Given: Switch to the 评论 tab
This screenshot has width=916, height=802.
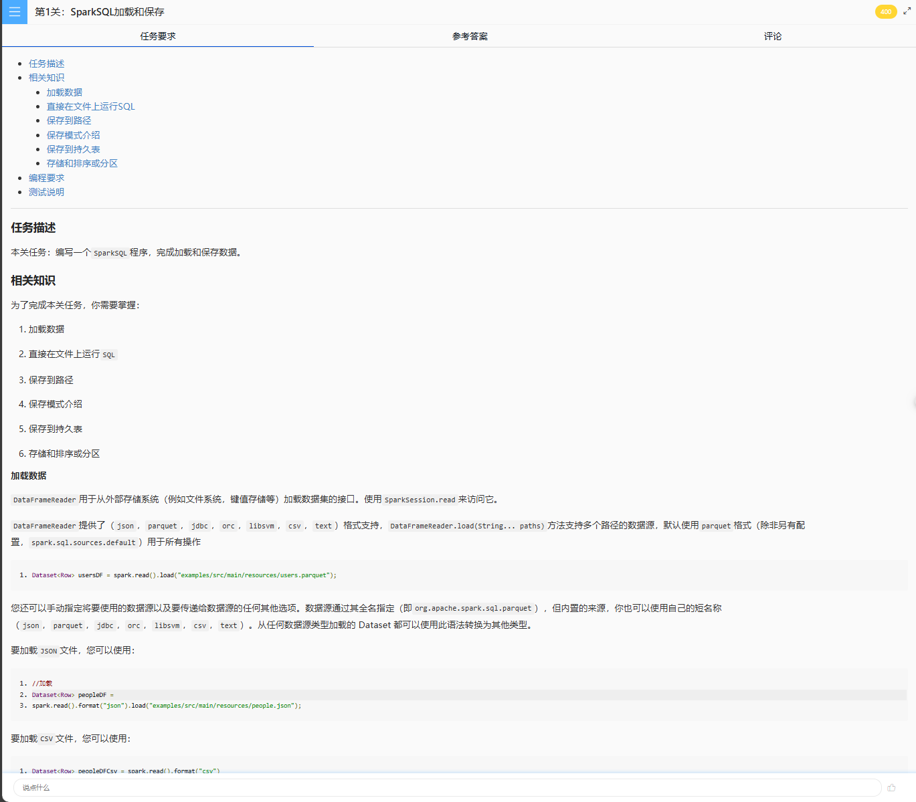Looking at the screenshot, I should click(772, 36).
